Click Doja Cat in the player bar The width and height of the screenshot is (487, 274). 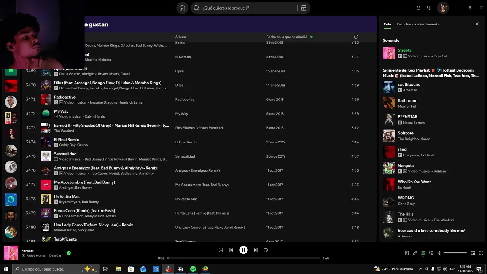[x=56, y=256]
